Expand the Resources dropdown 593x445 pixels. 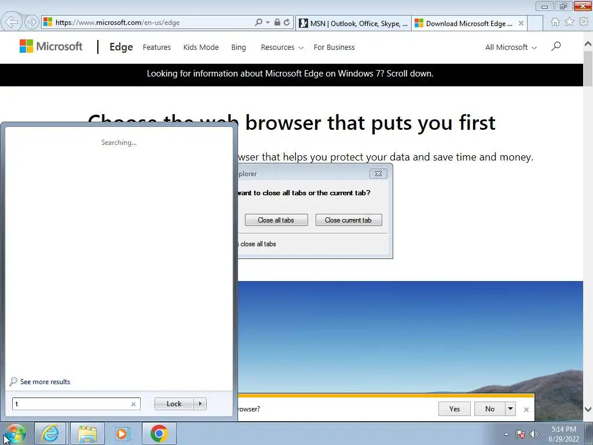coord(282,48)
